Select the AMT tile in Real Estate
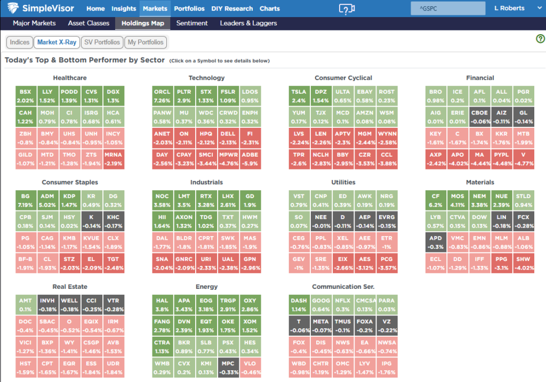The height and width of the screenshot is (382, 546). tap(26, 305)
